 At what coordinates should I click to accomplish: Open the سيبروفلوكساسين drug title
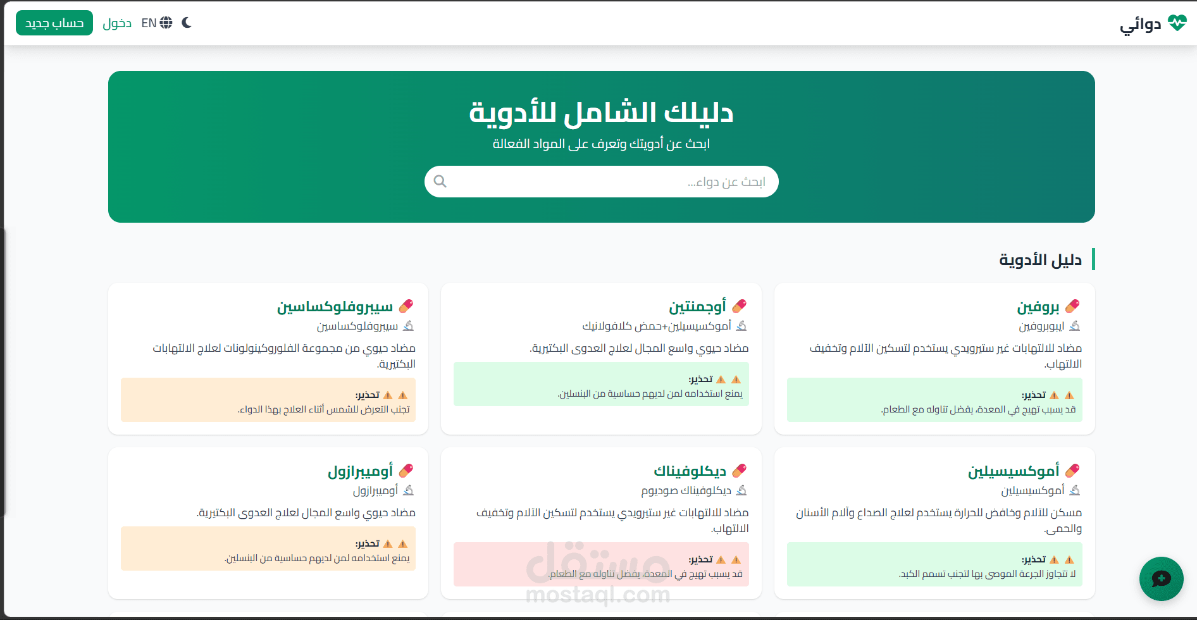point(335,307)
